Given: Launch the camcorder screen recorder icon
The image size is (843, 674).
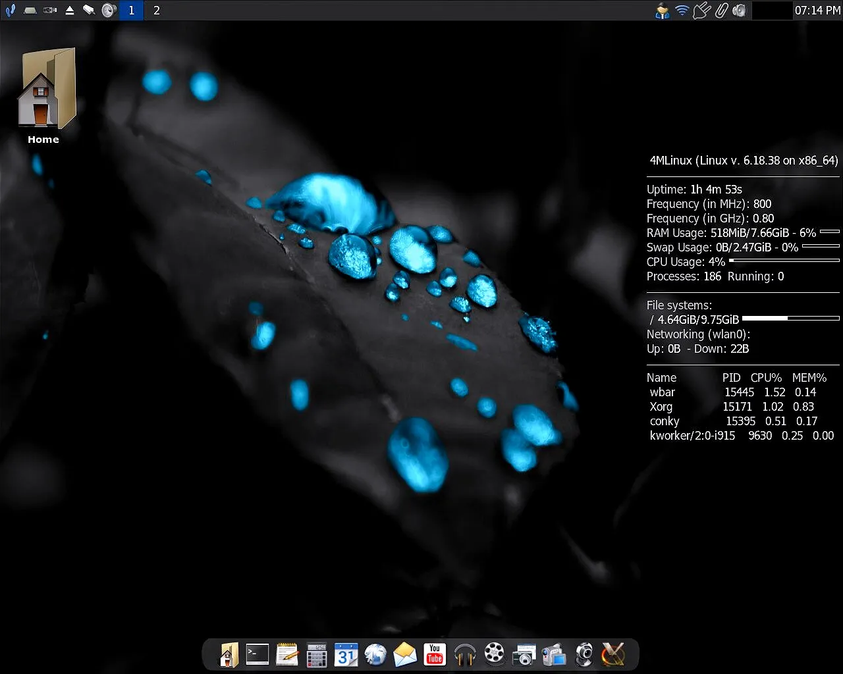Looking at the screenshot, I should [554, 655].
